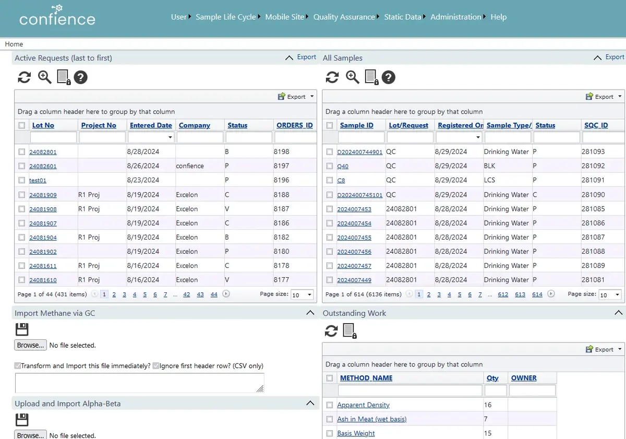Refresh the Outstanding Work list
Viewport: 626px width, 439px height.
tap(331, 330)
